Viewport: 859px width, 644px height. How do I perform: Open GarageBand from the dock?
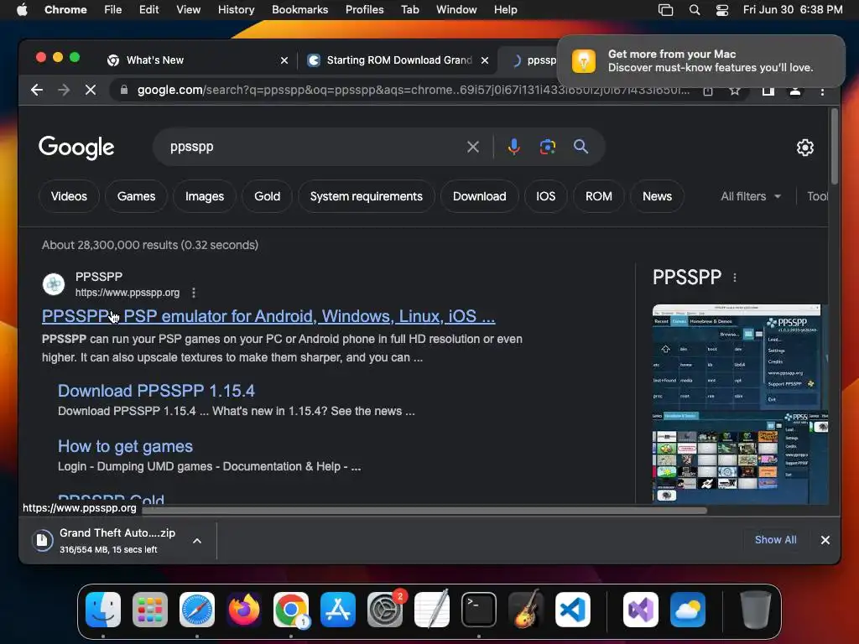click(x=526, y=610)
